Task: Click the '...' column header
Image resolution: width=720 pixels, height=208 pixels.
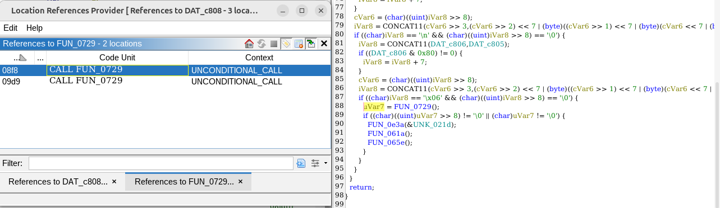Action: tap(40, 57)
